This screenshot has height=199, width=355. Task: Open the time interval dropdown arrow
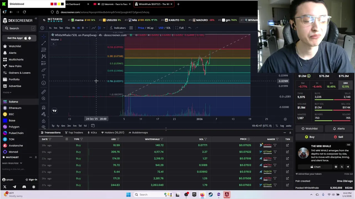[x=87, y=28]
